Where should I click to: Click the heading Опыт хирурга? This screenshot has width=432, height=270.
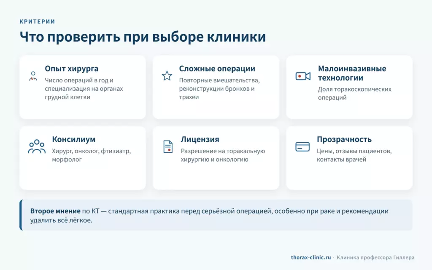pos(72,69)
